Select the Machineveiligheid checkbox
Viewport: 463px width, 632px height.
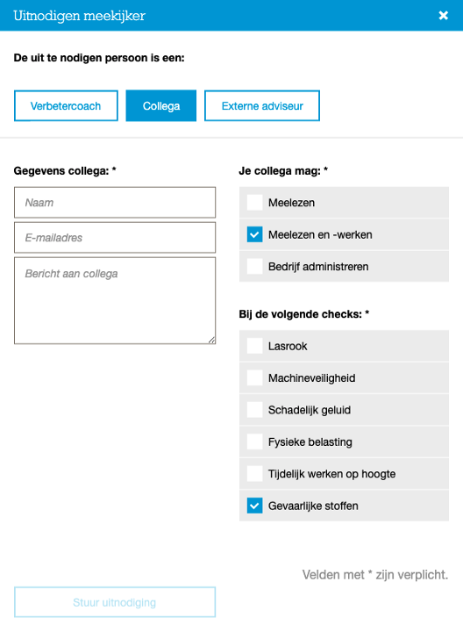254,377
